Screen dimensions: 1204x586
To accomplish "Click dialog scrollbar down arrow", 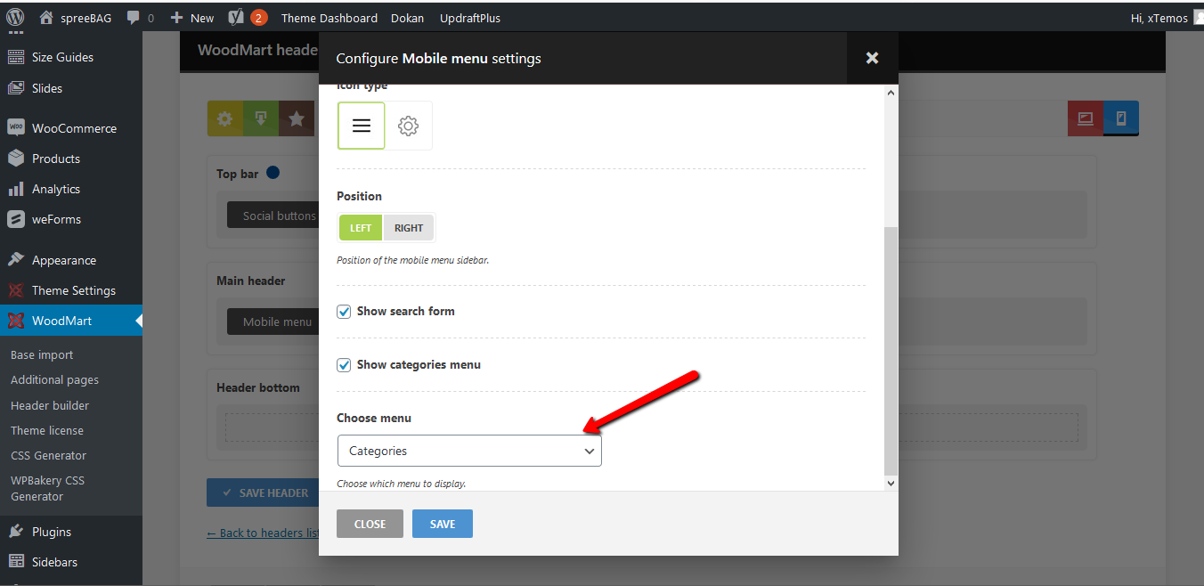I will [891, 483].
